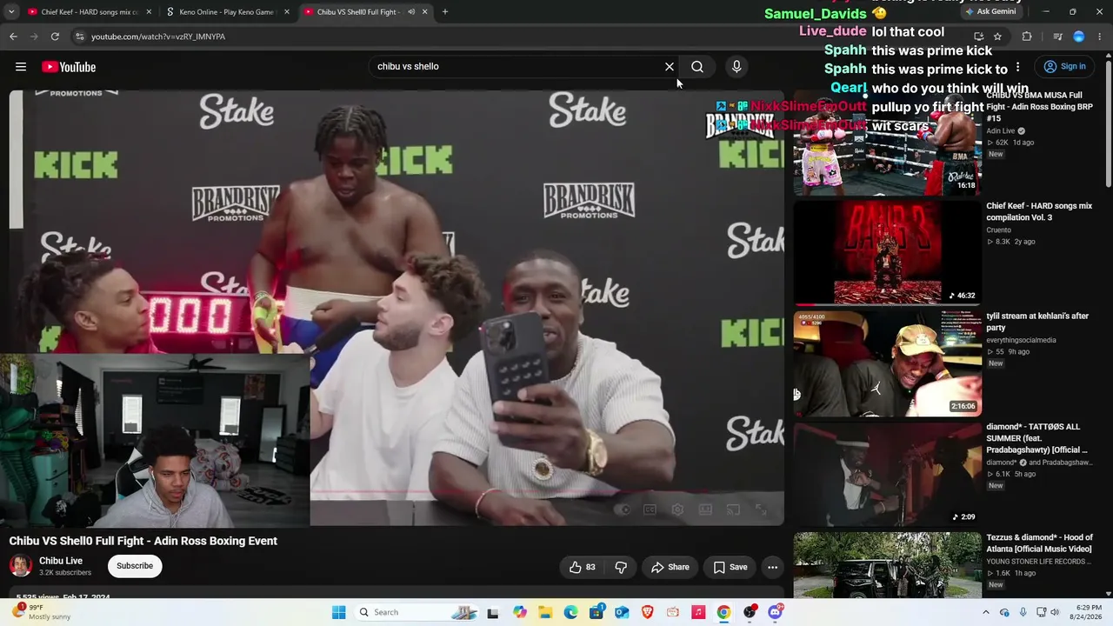The width and height of the screenshot is (1113, 626).
Task: Open the Brave browser on the taskbar
Action: [x=647, y=612]
